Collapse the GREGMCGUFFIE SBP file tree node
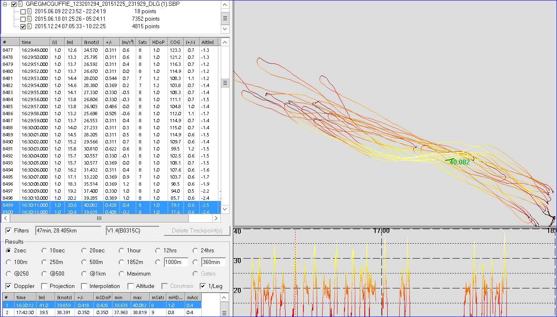Image resolution: width=557 pixels, height=317 pixels. pos(5,4)
